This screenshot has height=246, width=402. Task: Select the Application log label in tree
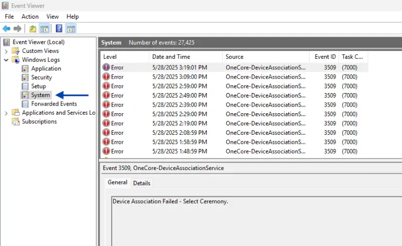click(46, 68)
